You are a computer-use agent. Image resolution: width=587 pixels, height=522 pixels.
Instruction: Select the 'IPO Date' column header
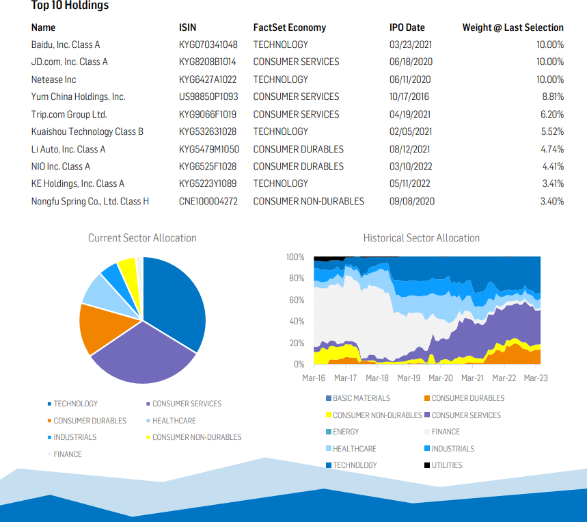[x=407, y=27]
